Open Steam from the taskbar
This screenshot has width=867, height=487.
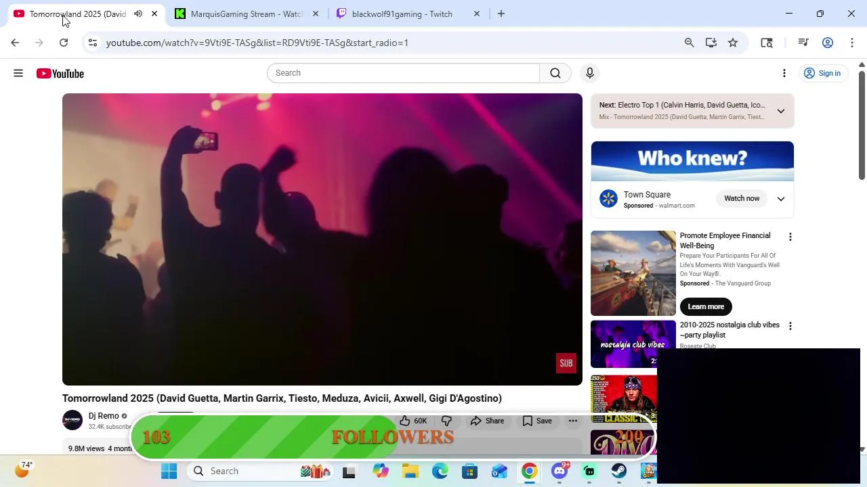618,471
